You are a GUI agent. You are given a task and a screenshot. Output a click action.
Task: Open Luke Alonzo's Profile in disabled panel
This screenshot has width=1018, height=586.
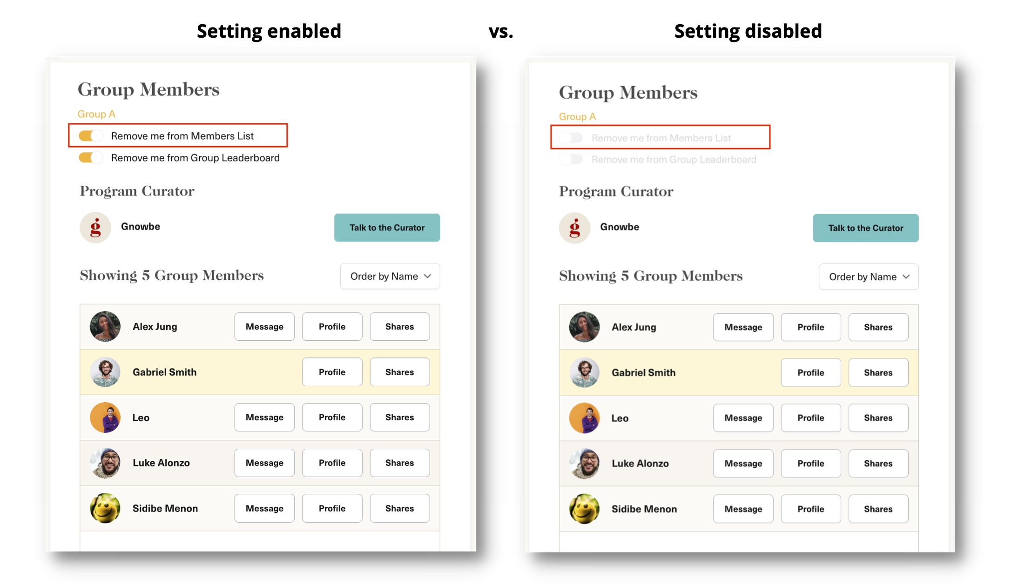pos(811,463)
